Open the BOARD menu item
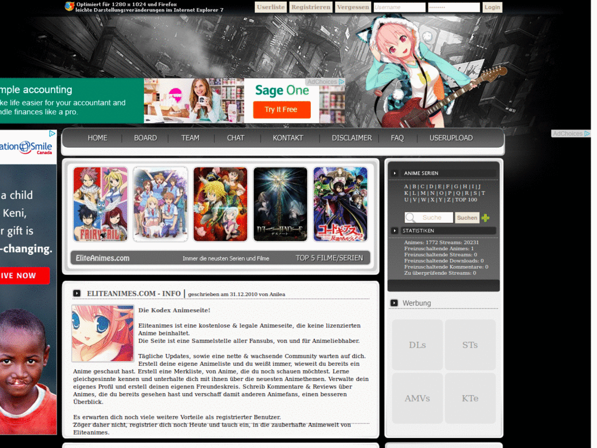The image size is (597, 448). (x=145, y=138)
